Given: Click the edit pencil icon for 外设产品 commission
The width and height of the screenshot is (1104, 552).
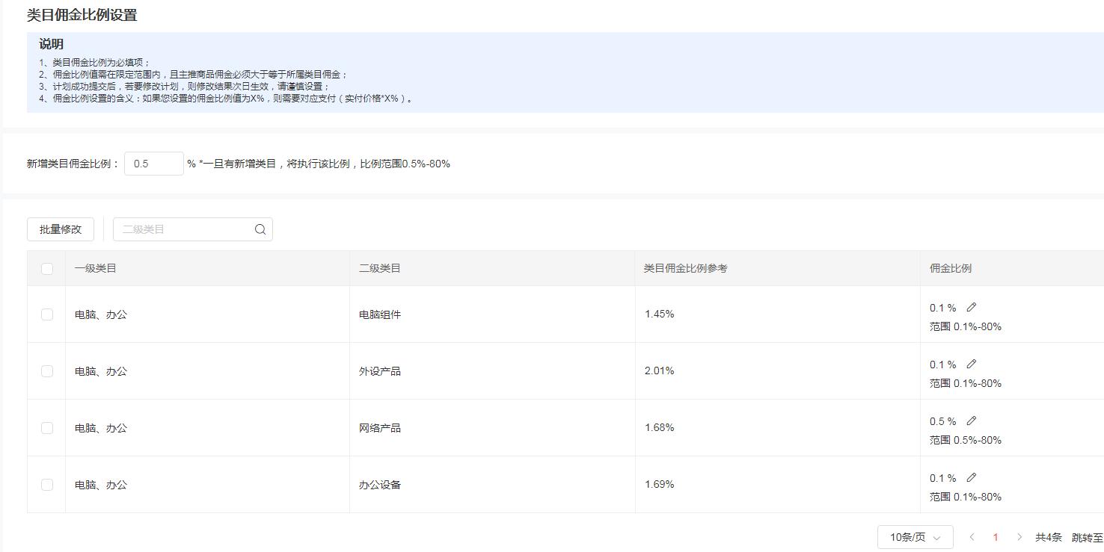Looking at the screenshot, I should pos(971,364).
